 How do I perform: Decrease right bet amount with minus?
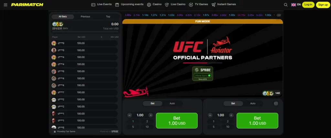click(x=210, y=115)
